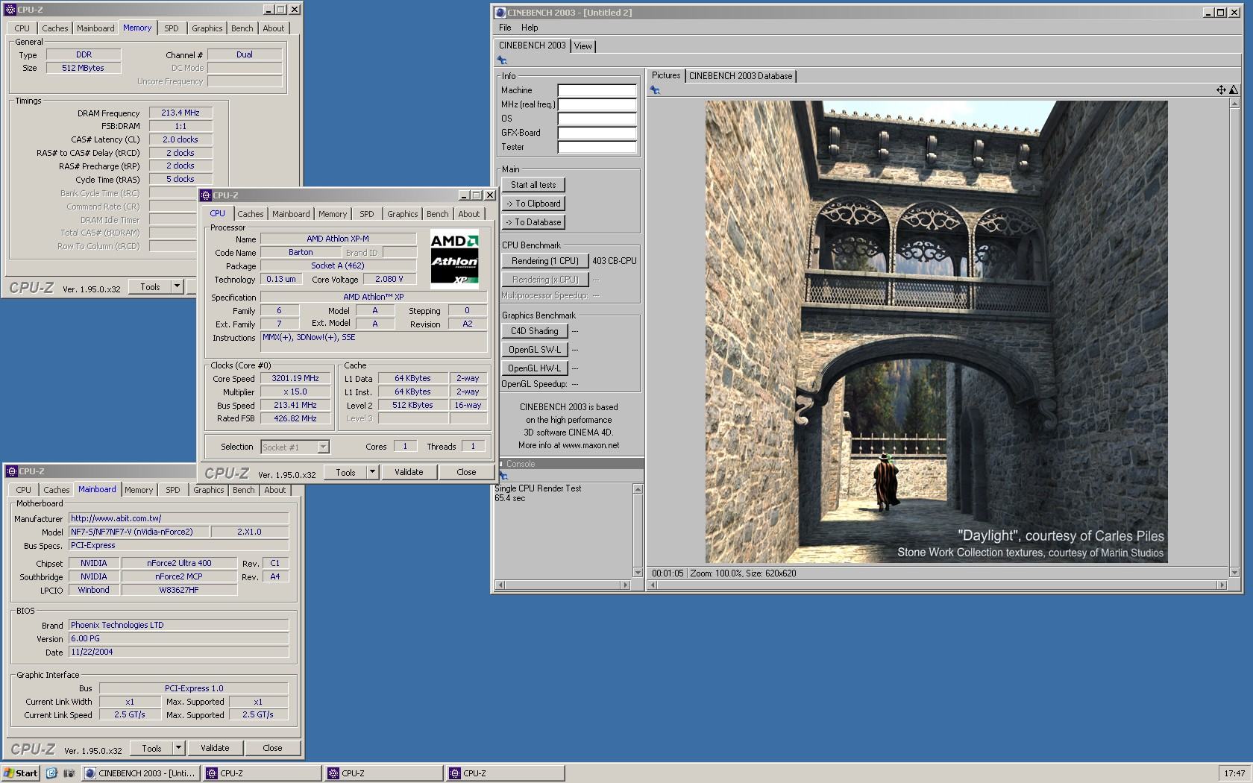Screen dimensions: 1253x783
Task: Open SPD tab in CPU-Z processor window
Action: click(367, 214)
